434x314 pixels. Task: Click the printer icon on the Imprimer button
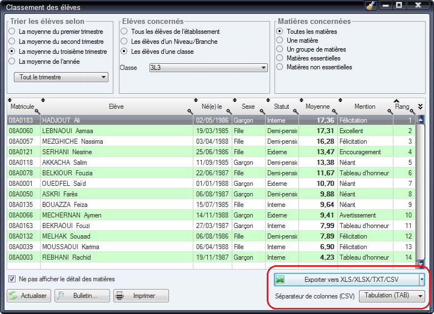click(x=119, y=296)
